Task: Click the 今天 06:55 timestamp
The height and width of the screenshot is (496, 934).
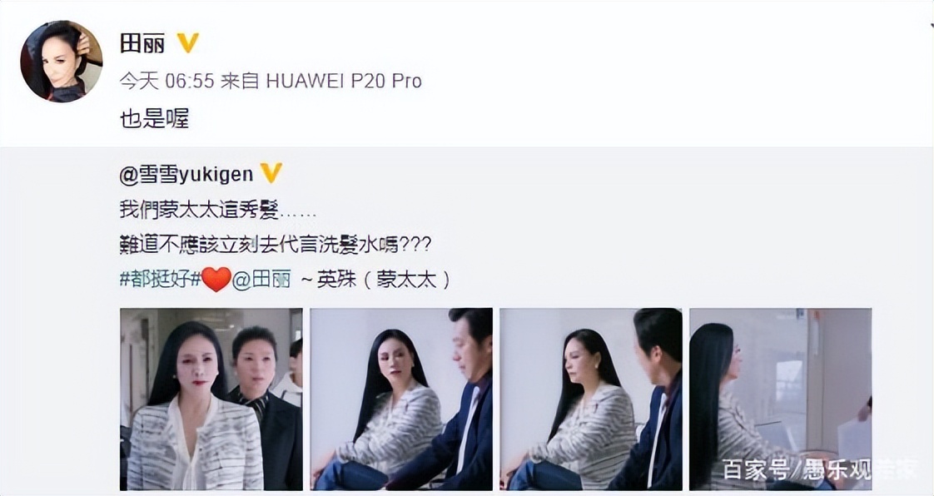Action: pos(166,81)
